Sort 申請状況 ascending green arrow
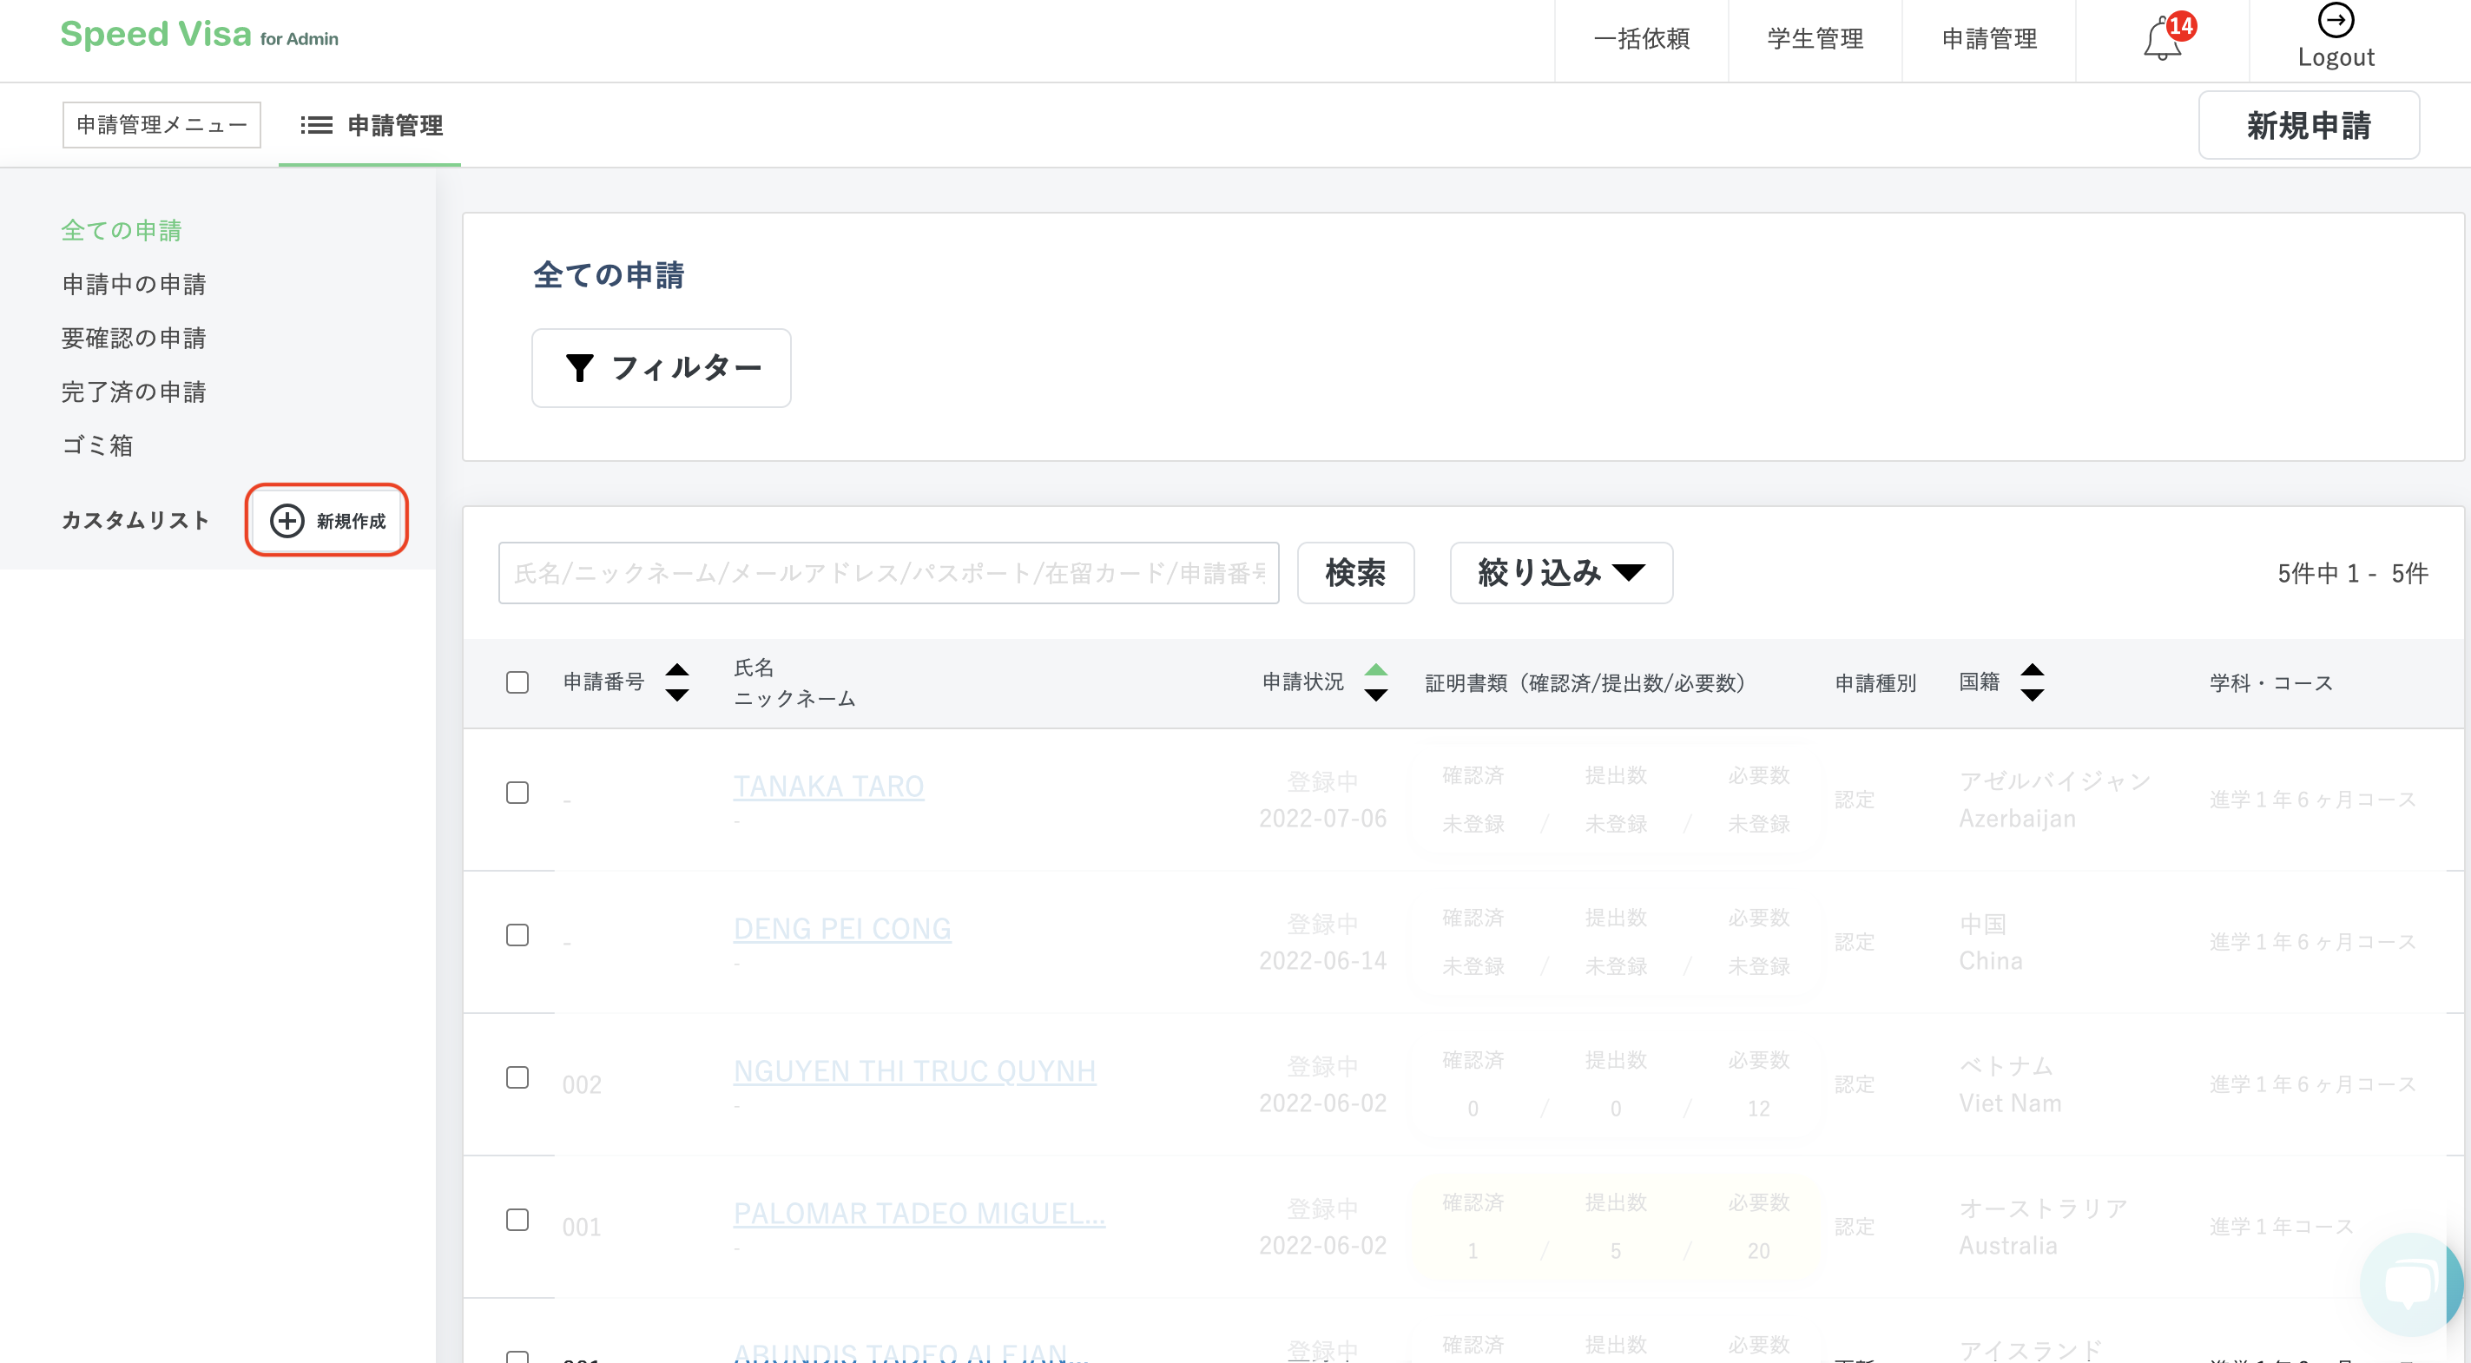This screenshot has width=2471, height=1363. pos(1375,669)
